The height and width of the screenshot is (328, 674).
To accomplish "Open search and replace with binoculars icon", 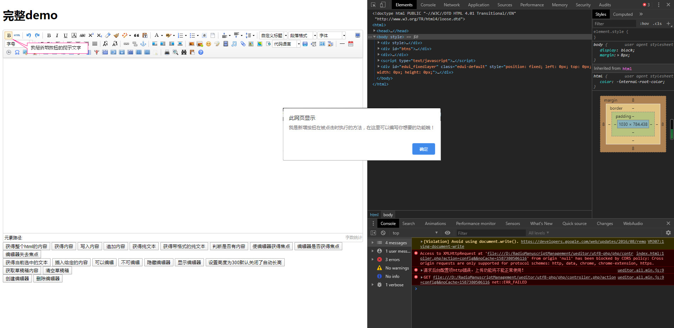I will [x=184, y=52].
